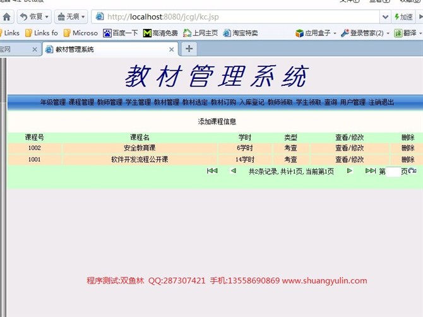Click 安全教育课 course name
423x317 pixels.
point(140,148)
